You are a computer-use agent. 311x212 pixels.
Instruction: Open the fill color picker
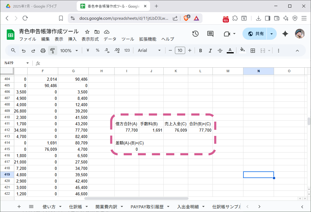coord(242,50)
